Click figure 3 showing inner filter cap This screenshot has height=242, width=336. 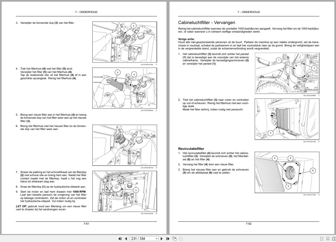click(124, 42)
